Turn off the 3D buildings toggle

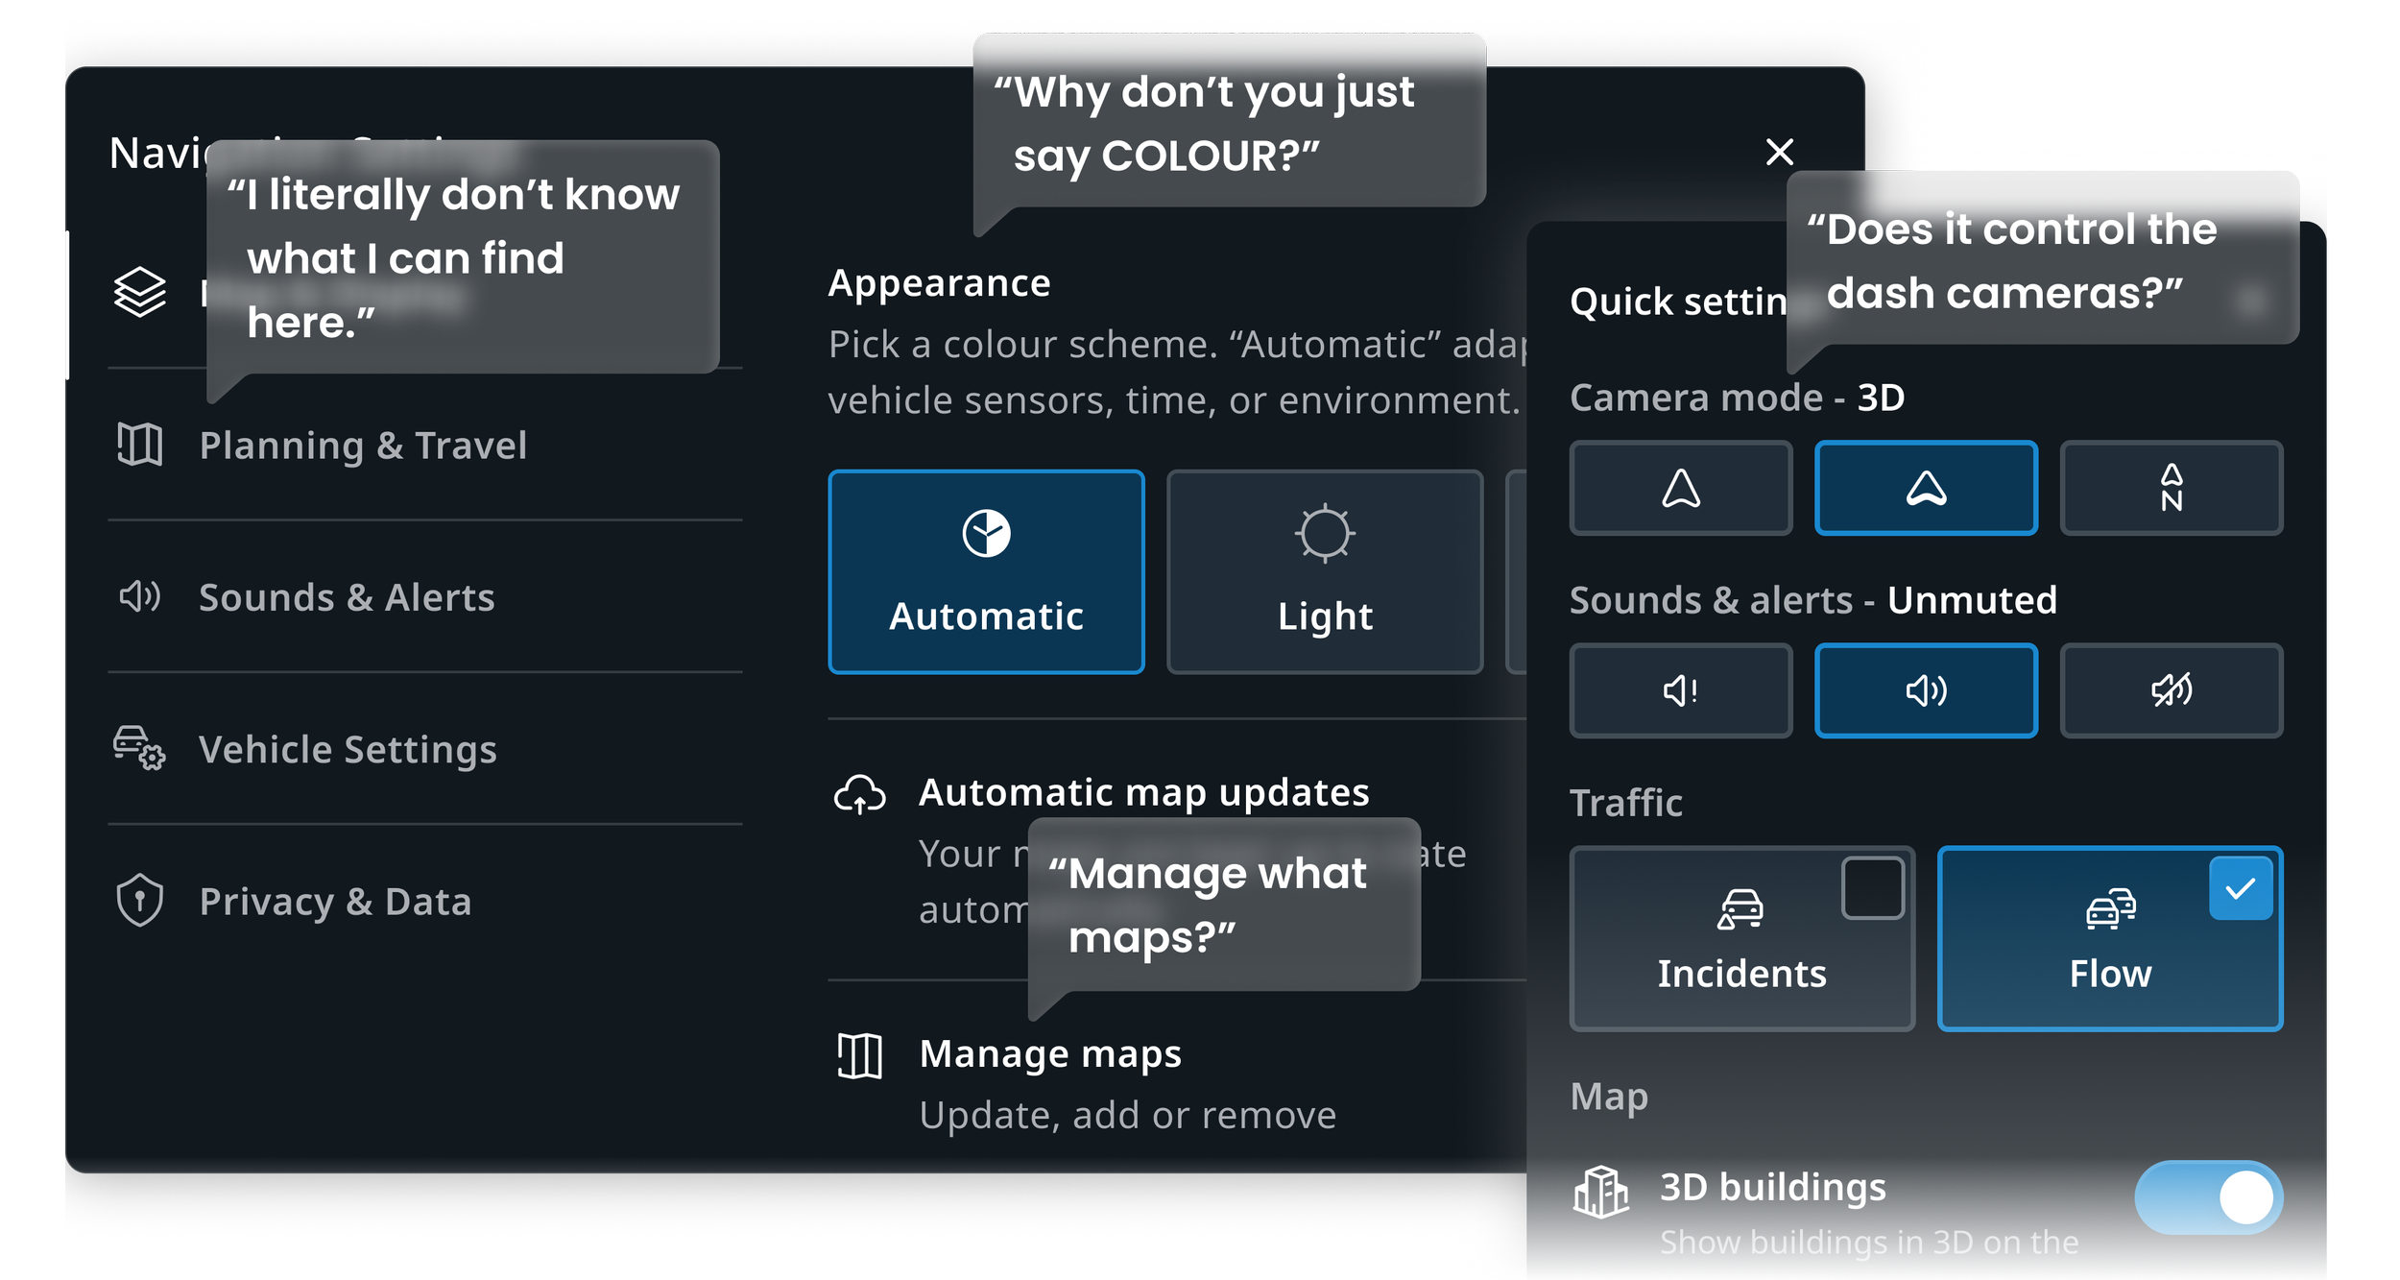point(2208,1197)
